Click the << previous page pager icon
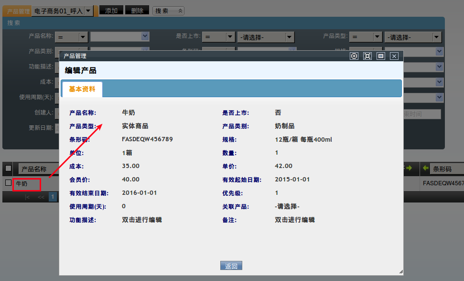 tap(41, 197)
